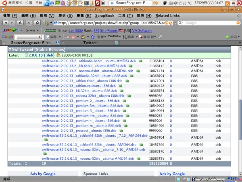The width and height of the screenshot is (242, 182).
Task: Click the US flag icon in Netcraft toolbar
Action: (121, 31)
